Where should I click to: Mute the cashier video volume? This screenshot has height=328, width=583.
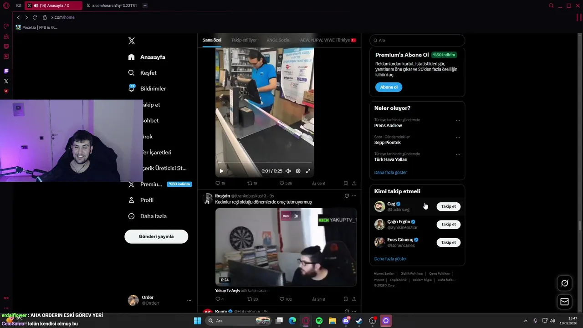[288, 171]
